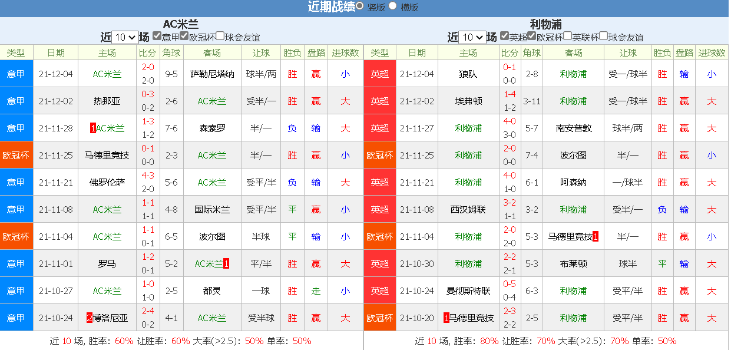Click 走 result in 都灵 row
Image resolution: width=731 pixels, height=350 pixels.
pos(316,290)
